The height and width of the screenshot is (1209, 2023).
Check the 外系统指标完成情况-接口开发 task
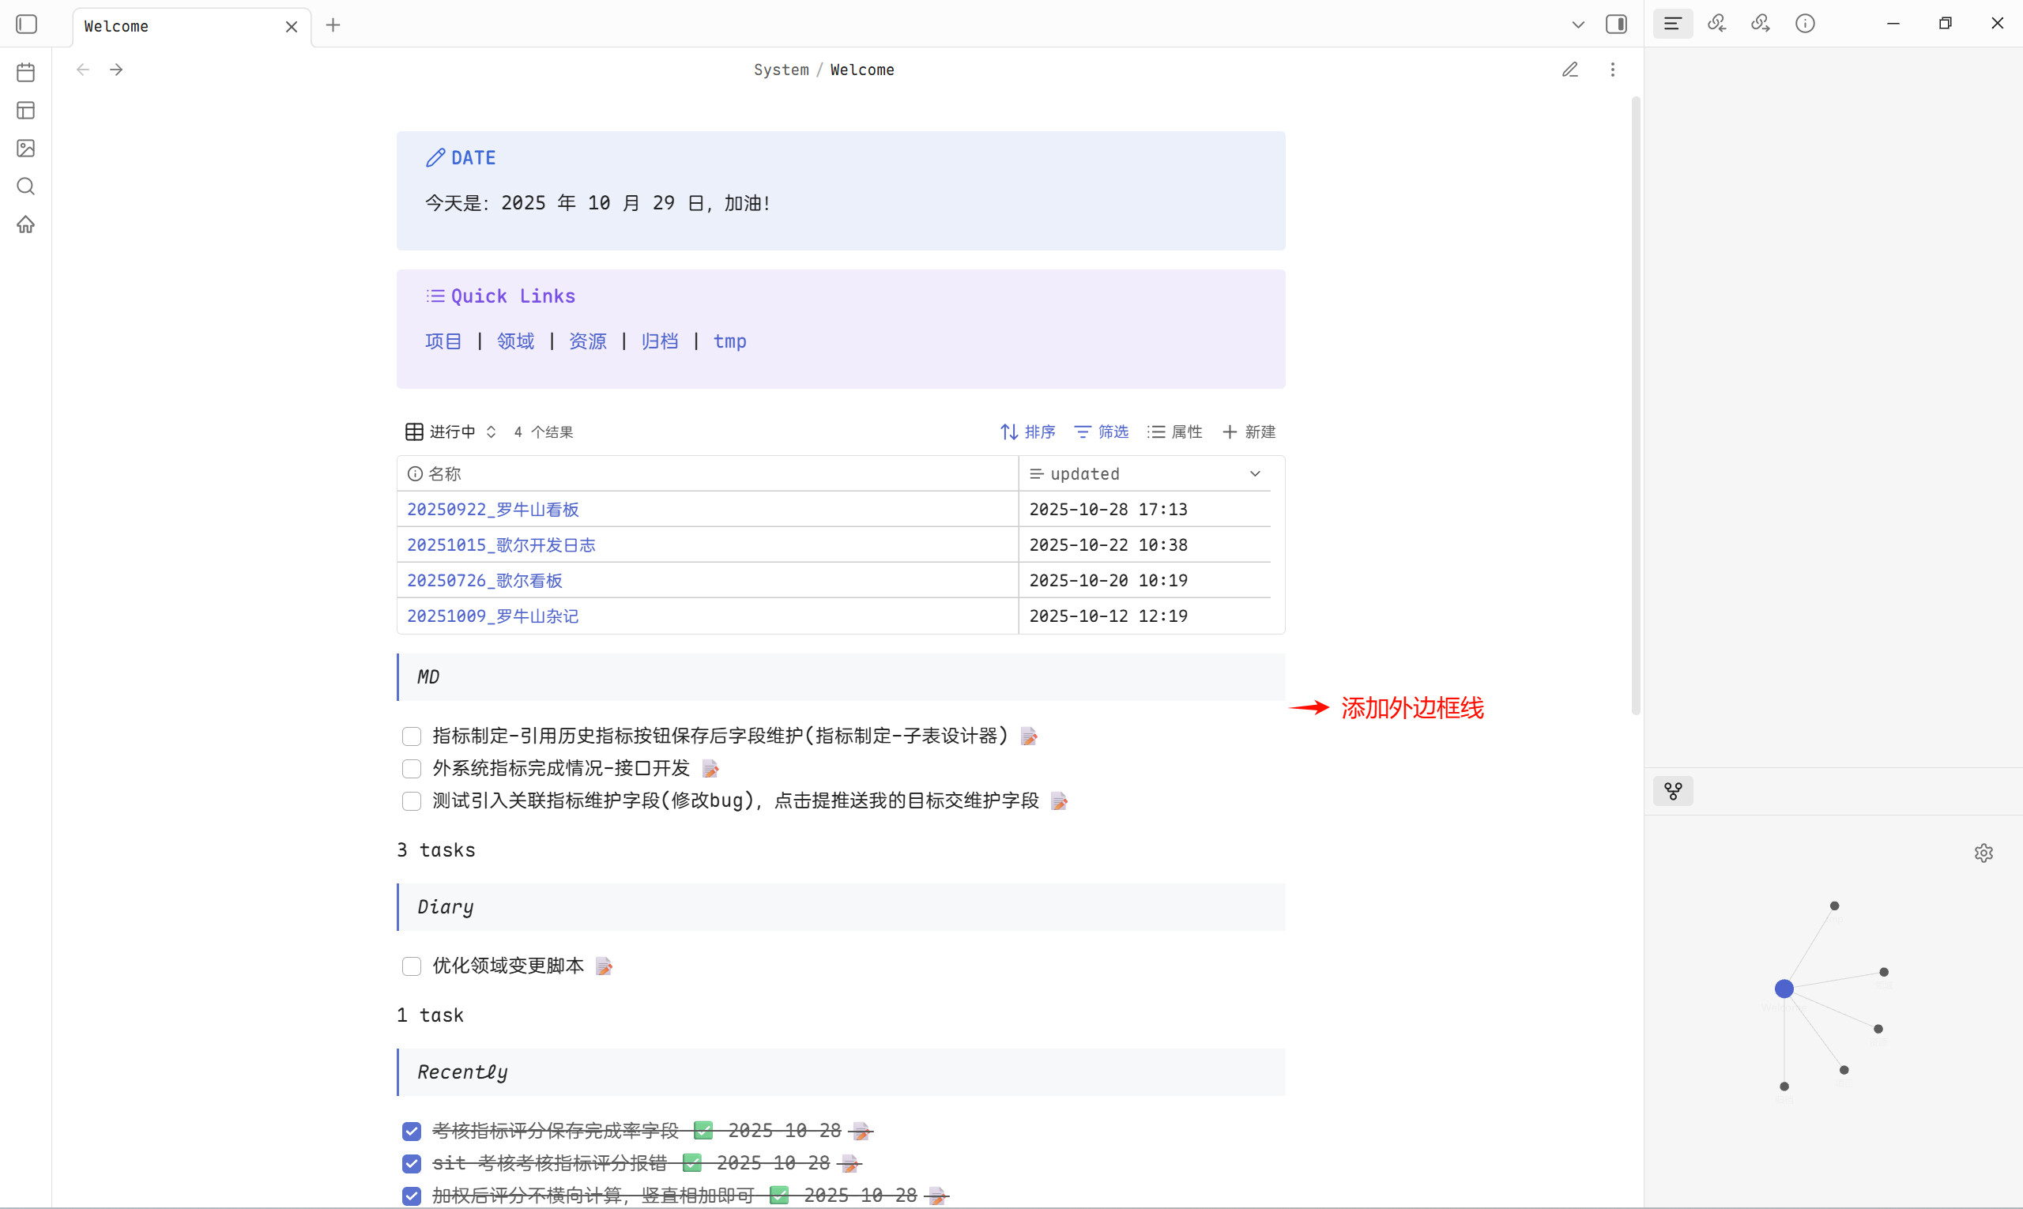click(x=412, y=769)
